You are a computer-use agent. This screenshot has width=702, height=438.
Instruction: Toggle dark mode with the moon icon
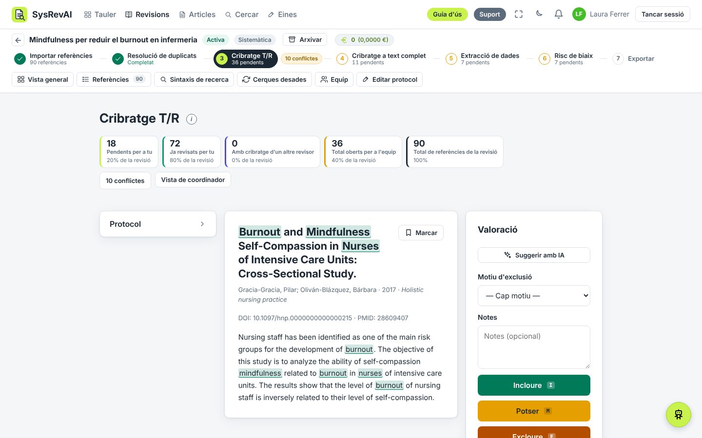(539, 14)
